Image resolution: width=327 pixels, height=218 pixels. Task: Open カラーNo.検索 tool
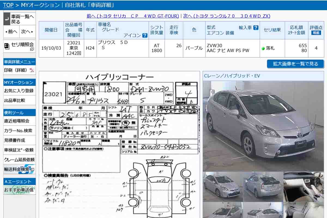[x=19, y=131]
